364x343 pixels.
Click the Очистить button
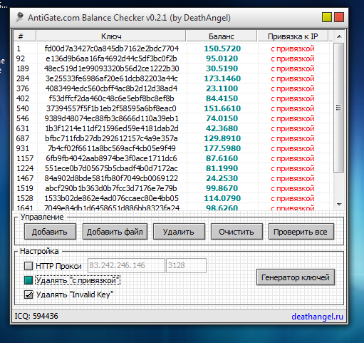[236, 232]
